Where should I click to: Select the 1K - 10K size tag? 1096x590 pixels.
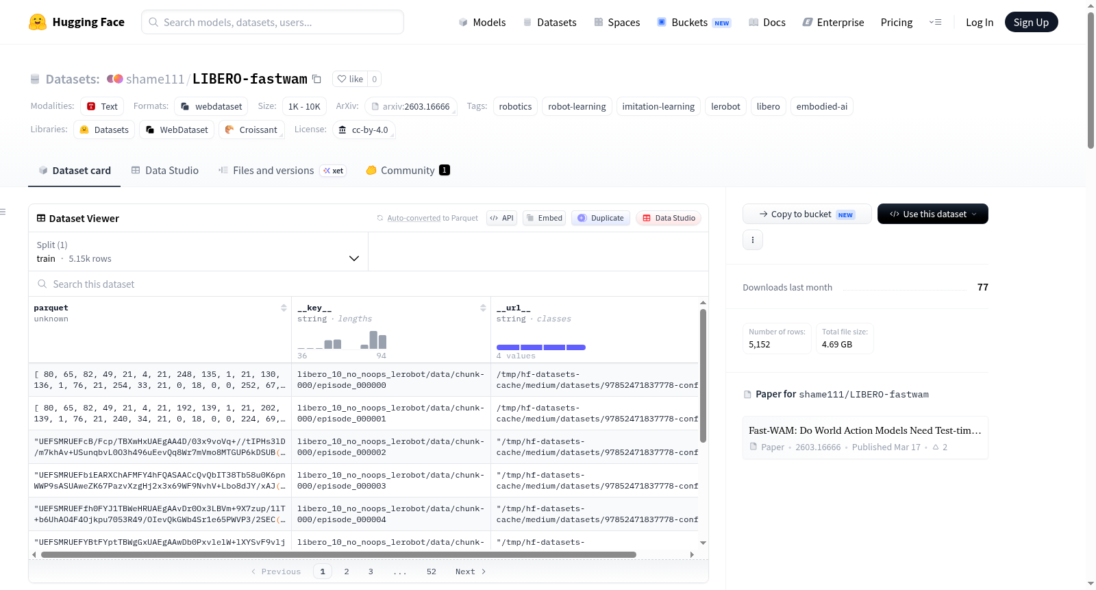(x=304, y=106)
